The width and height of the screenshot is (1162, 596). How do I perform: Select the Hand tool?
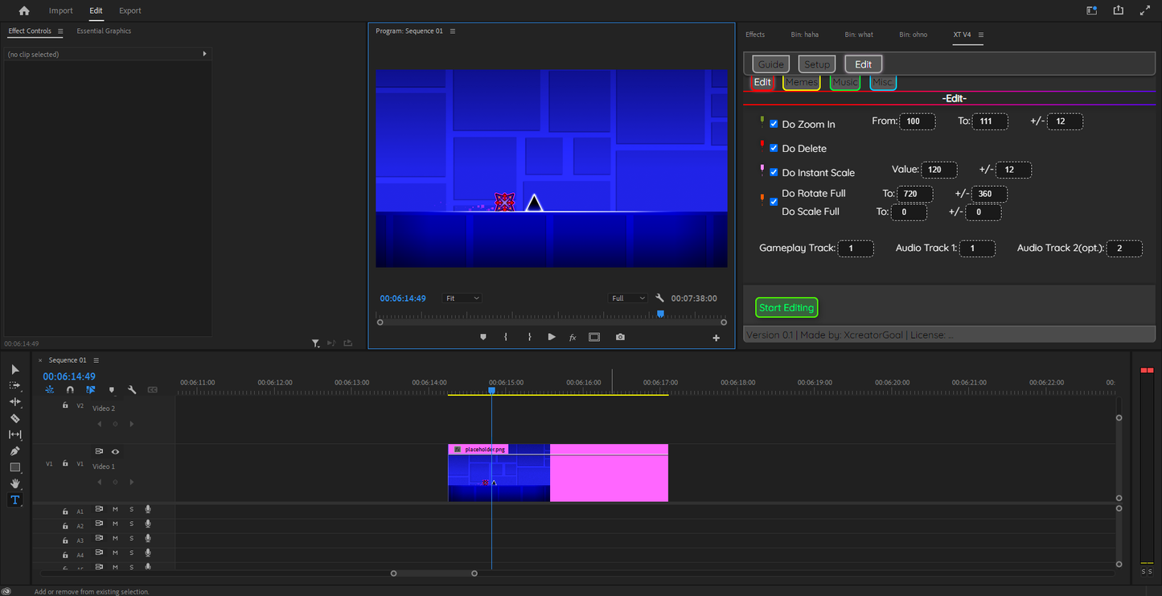pyautogui.click(x=14, y=483)
